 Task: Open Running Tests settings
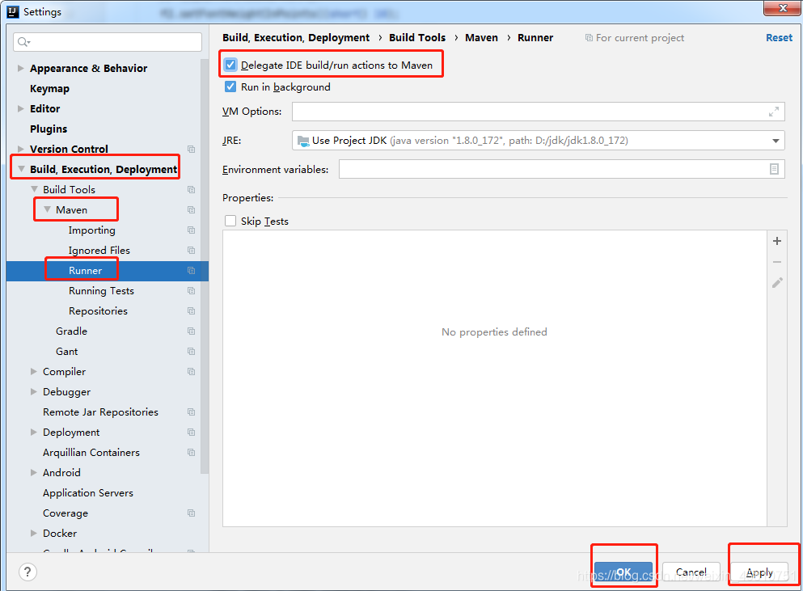point(101,291)
